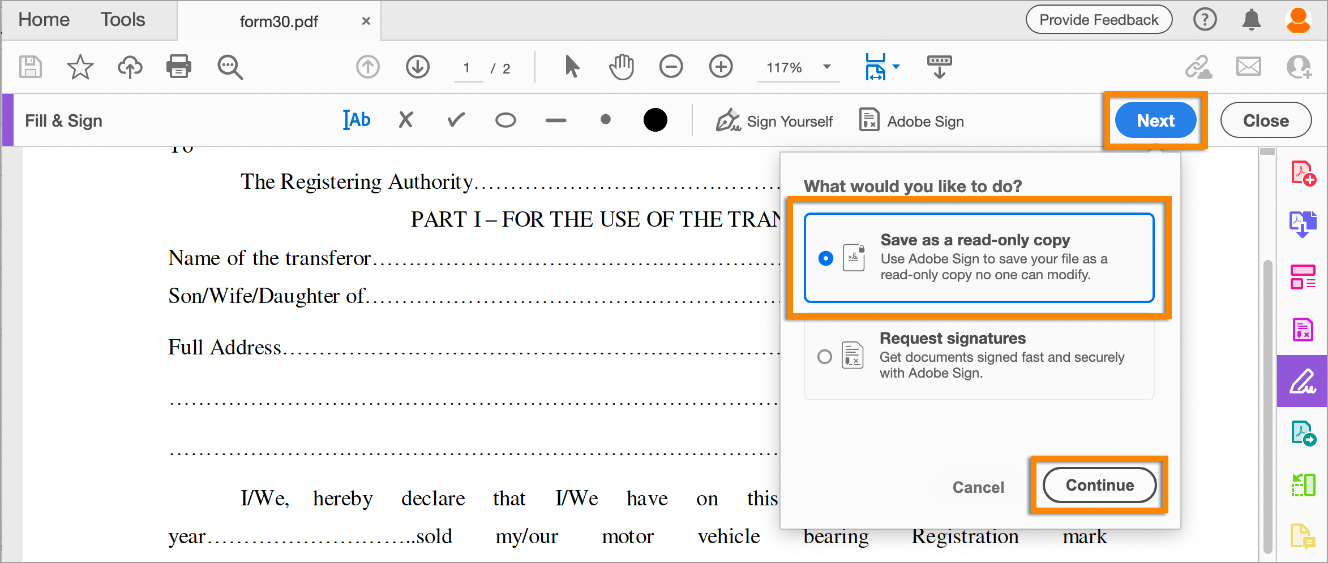Zoom in with plus icon
The width and height of the screenshot is (1328, 563).
click(721, 67)
